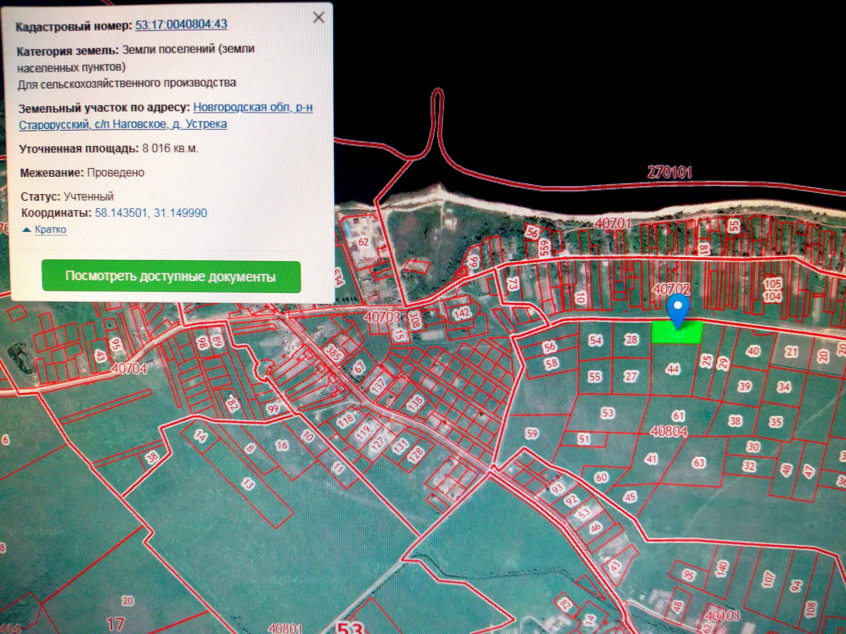Click parcel 59 on the map
846x634 pixels.
pos(532,434)
